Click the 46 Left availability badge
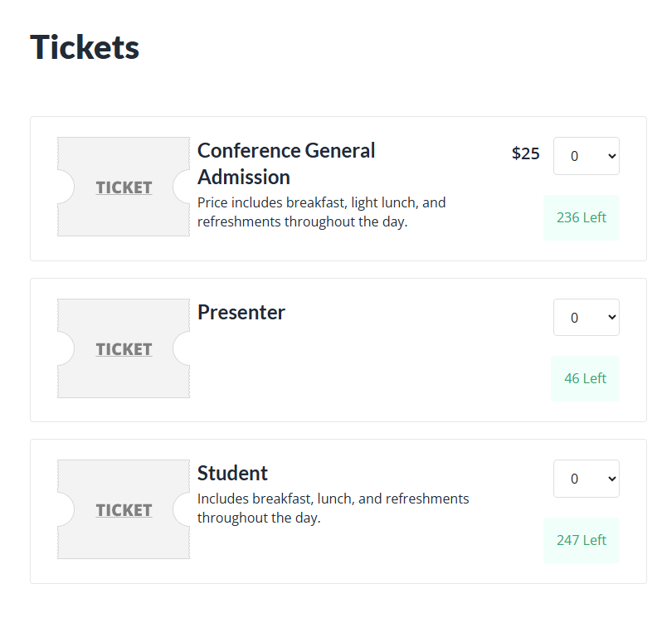The width and height of the screenshot is (662, 618). (585, 378)
